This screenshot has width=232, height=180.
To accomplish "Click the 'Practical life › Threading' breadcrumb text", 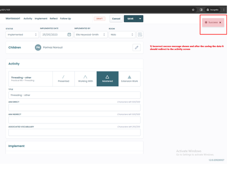I will tap(23, 80).
